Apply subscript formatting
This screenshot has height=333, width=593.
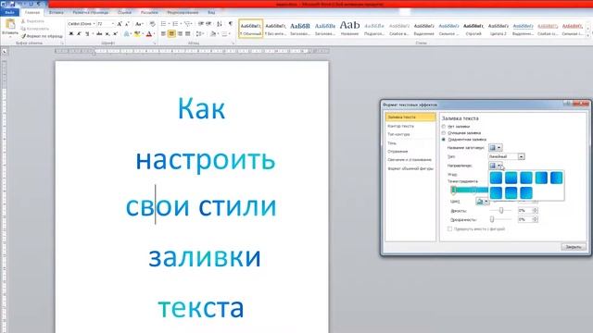(107, 34)
